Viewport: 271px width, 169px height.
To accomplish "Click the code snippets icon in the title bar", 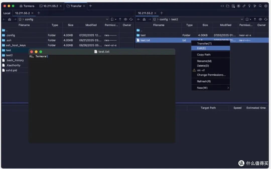I will click(x=223, y=6).
